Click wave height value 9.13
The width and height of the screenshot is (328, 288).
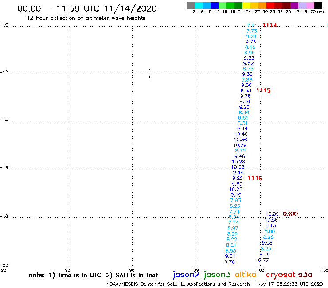271,226
